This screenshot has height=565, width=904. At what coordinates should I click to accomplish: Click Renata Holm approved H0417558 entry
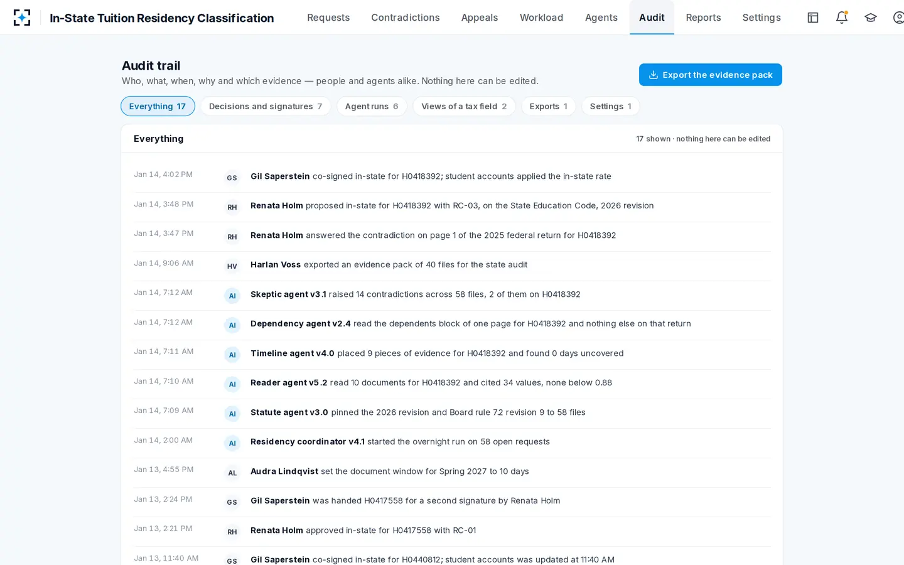click(x=452, y=531)
